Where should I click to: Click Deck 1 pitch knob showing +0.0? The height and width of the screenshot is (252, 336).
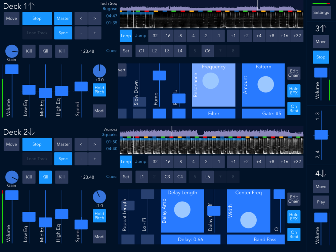pyautogui.click(x=99, y=71)
